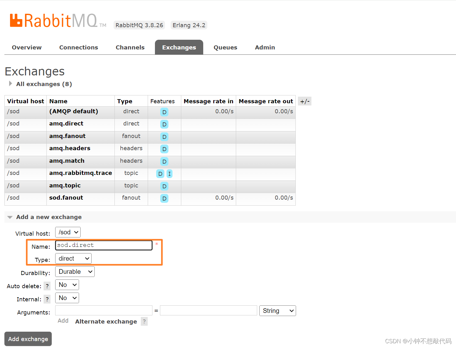Click the Arguments key input field
The height and width of the screenshot is (347, 456).
104,310
